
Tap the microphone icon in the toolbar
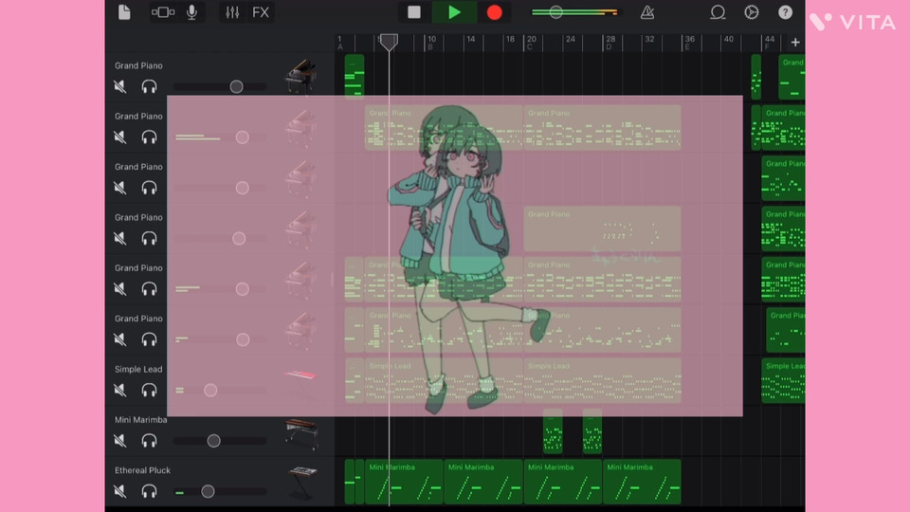coord(191,12)
